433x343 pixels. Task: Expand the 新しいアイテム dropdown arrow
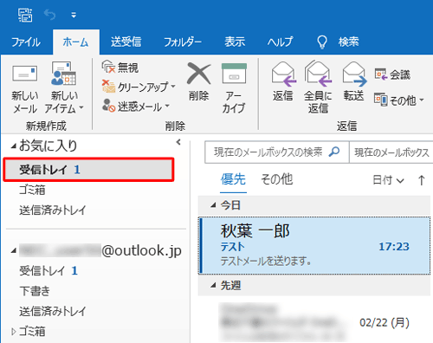81,107
